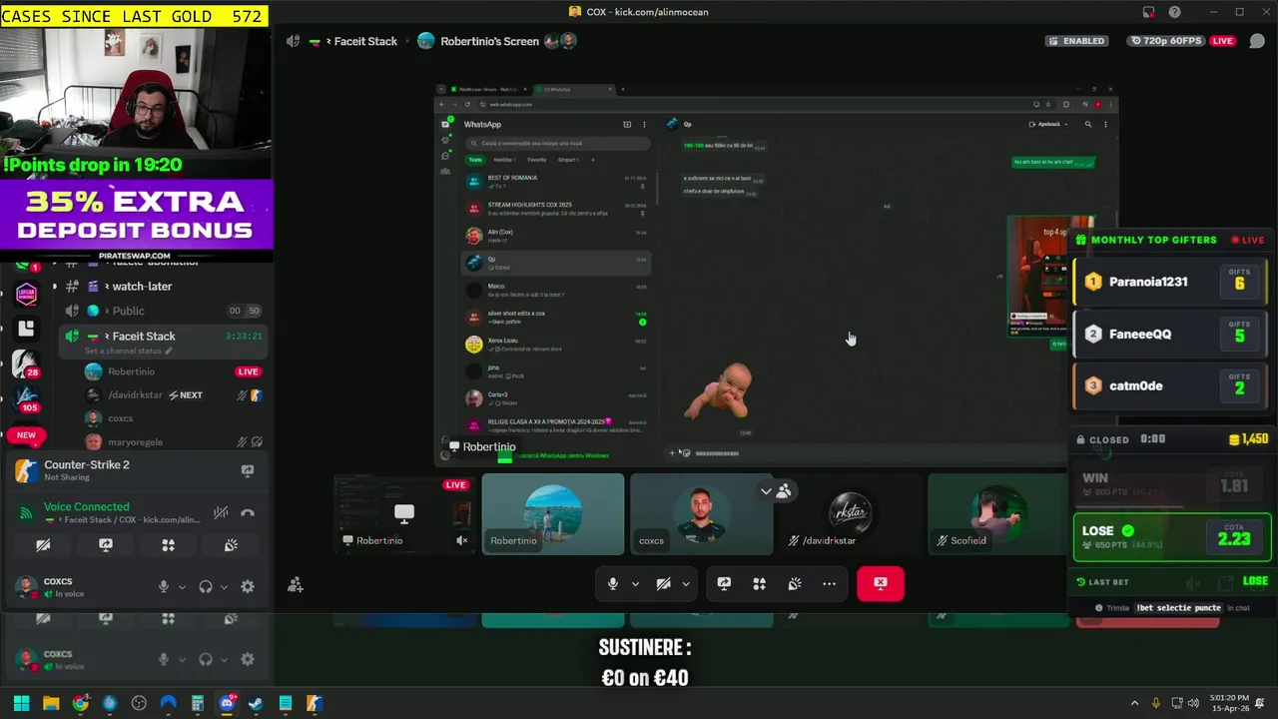1278x719 pixels.
Task: Open the server icon with badge 28
Action: pyautogui.click(x=25, y=365)
